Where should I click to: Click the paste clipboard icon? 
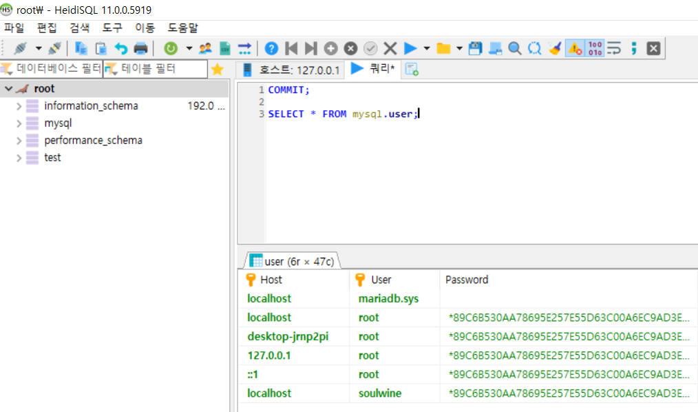101,48
